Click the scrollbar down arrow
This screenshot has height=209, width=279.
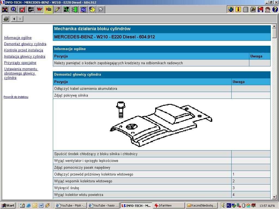[274, 197]
